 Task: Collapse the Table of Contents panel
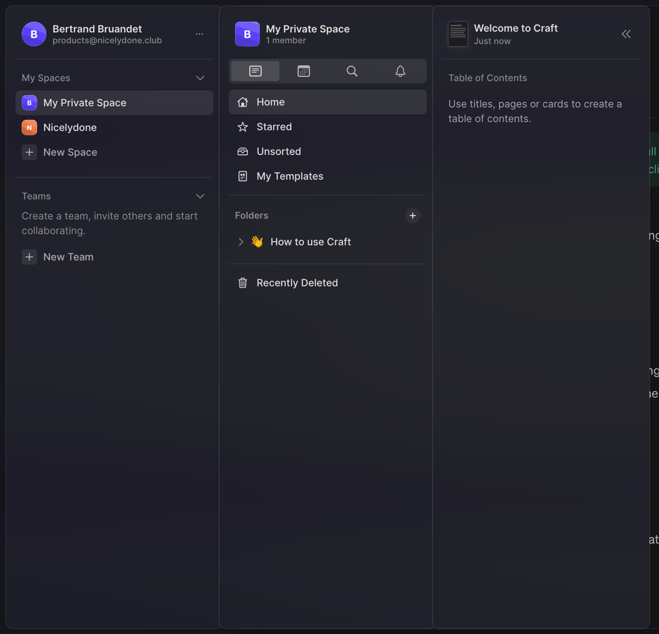click(x=626, y=34)
